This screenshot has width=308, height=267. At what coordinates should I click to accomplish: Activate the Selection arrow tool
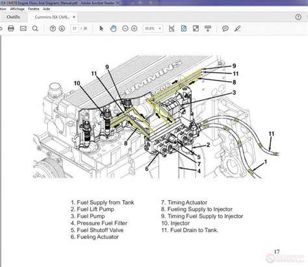tap(101, 29)
